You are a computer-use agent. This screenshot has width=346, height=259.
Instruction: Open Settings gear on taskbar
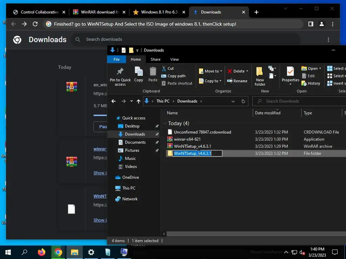91,252
